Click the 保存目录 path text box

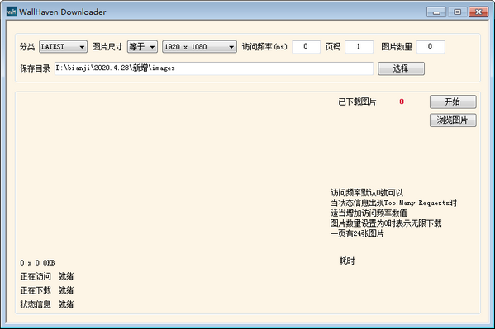coord(214,68)
